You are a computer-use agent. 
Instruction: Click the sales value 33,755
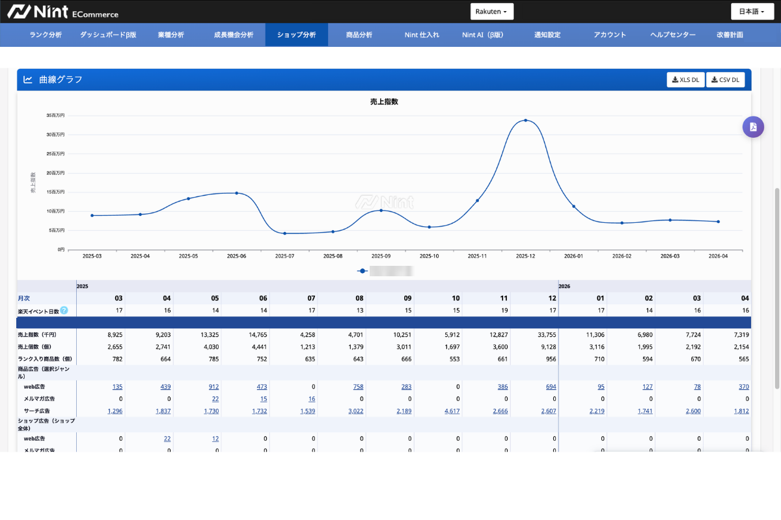[547, 334]
